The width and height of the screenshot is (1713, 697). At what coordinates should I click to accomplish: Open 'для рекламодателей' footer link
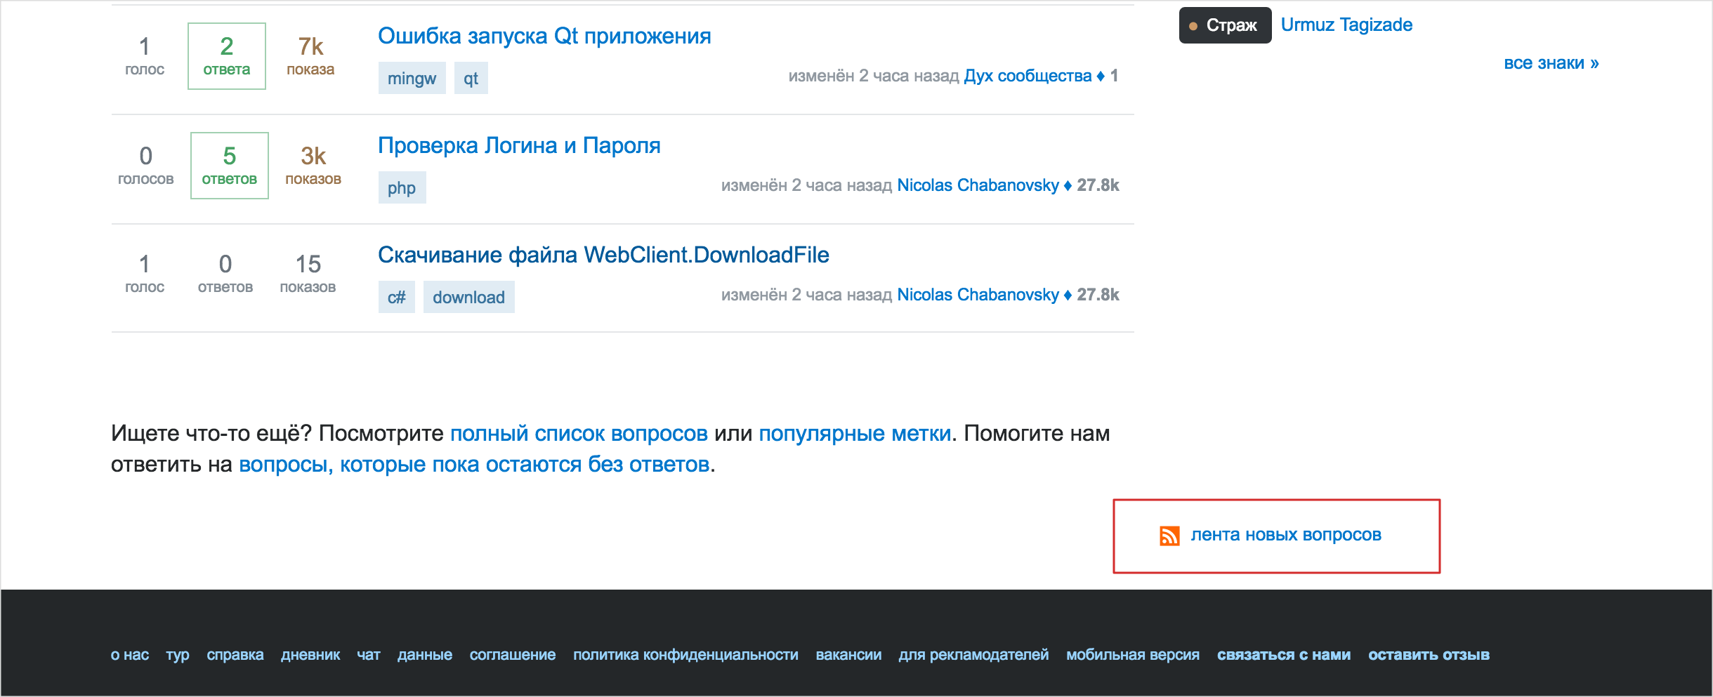tap(973, 655)
